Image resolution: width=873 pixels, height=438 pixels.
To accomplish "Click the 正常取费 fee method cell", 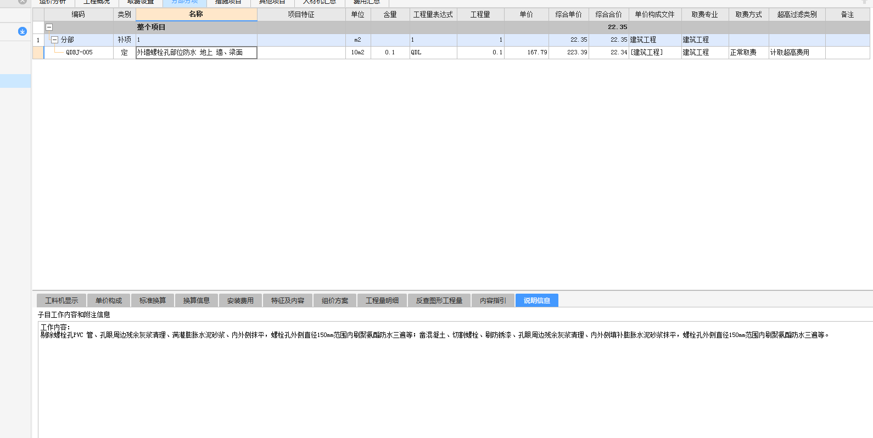I will coord(749,52).
